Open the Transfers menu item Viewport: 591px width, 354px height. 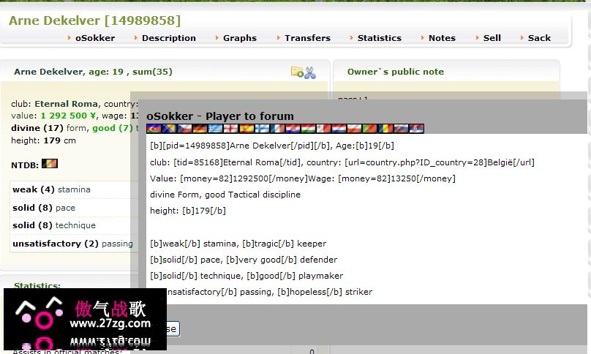pos(307,38)
